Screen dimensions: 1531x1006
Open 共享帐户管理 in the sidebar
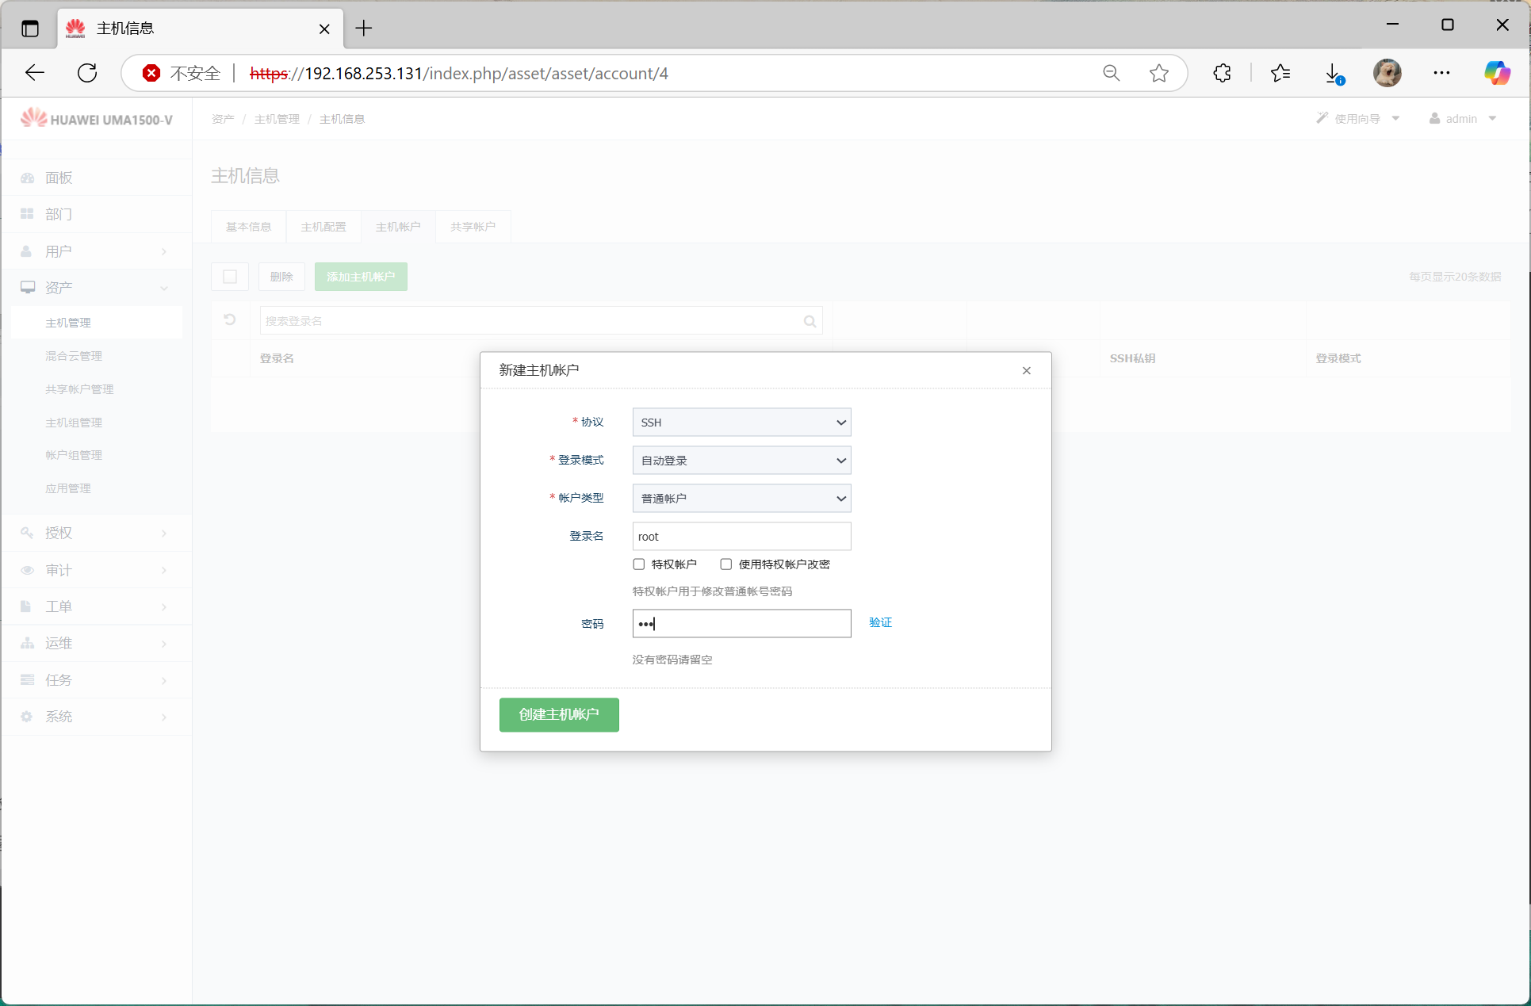click(79, 389)
